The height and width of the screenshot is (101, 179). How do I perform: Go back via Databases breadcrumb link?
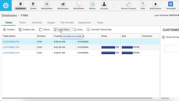9,15
